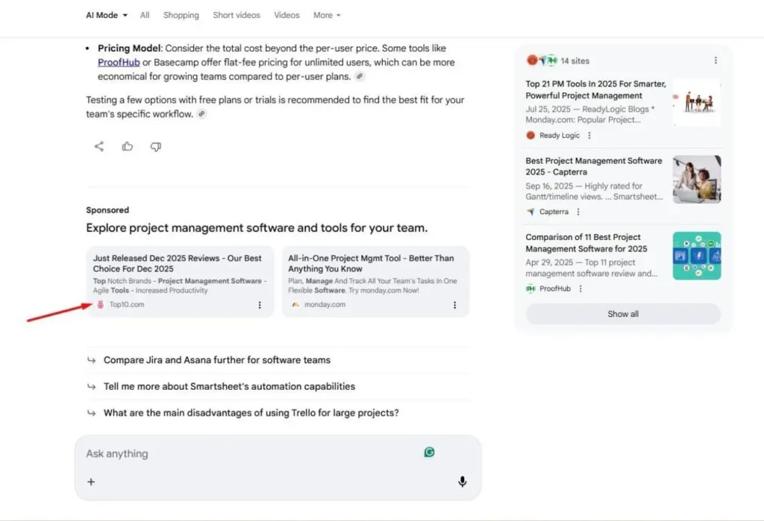
Task: Click the plus icon in Ask box
Action: [x=91, y=481]
